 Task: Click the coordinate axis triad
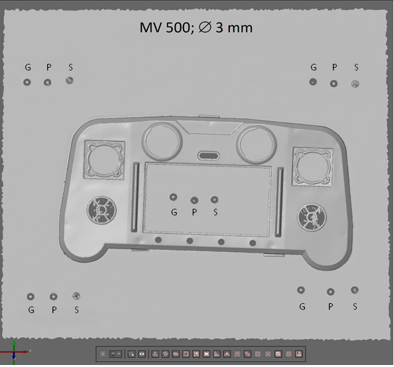click(x=14, y=352)
